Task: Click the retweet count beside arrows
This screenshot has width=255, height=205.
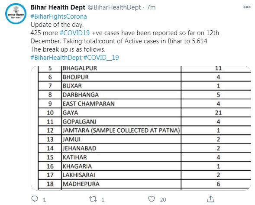Action: pyautogui.click(x=103, y=200)
